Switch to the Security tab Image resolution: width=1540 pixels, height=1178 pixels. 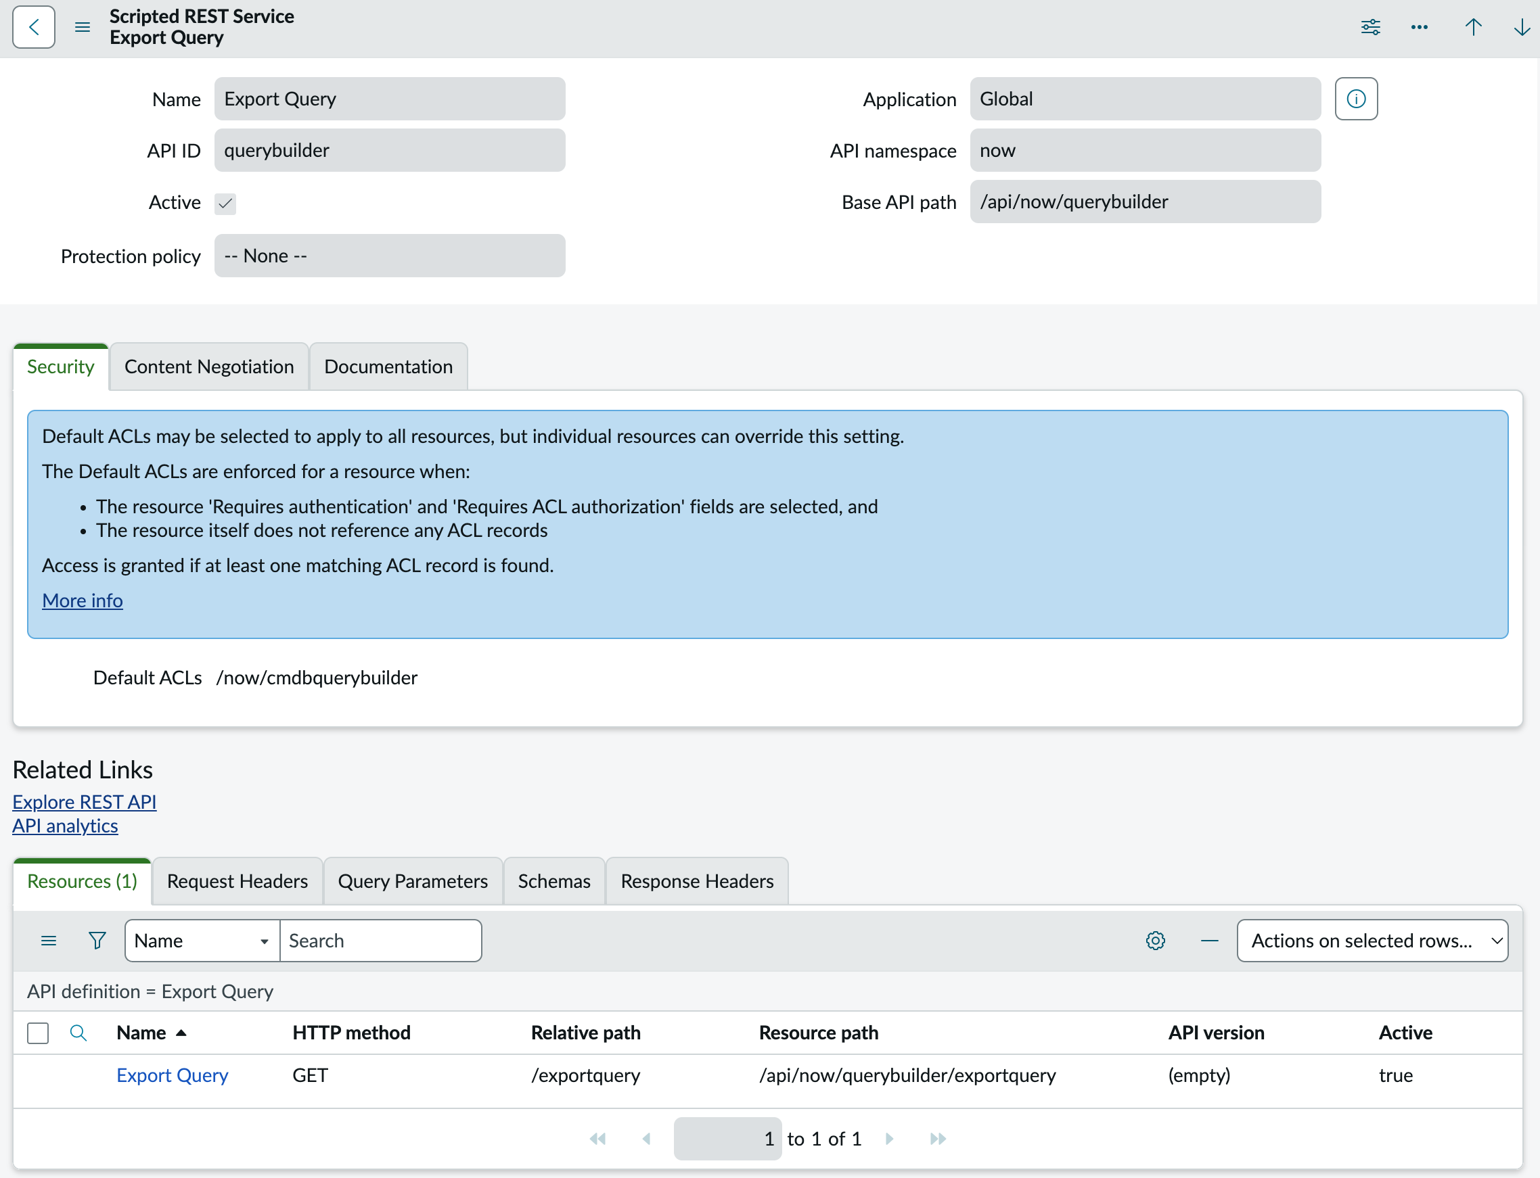(60, 367)
